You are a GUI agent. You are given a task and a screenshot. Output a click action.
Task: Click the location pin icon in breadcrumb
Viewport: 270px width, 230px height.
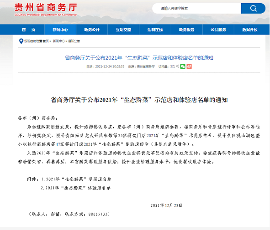pos(21,41)
